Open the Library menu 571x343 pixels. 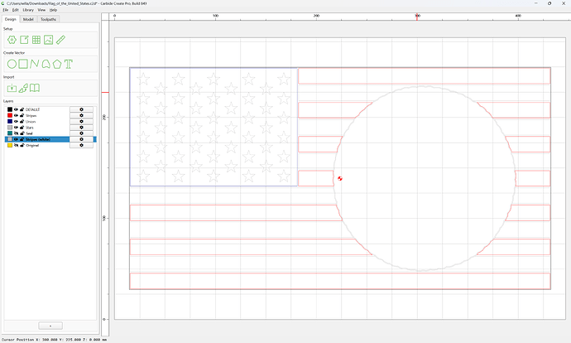28,10
